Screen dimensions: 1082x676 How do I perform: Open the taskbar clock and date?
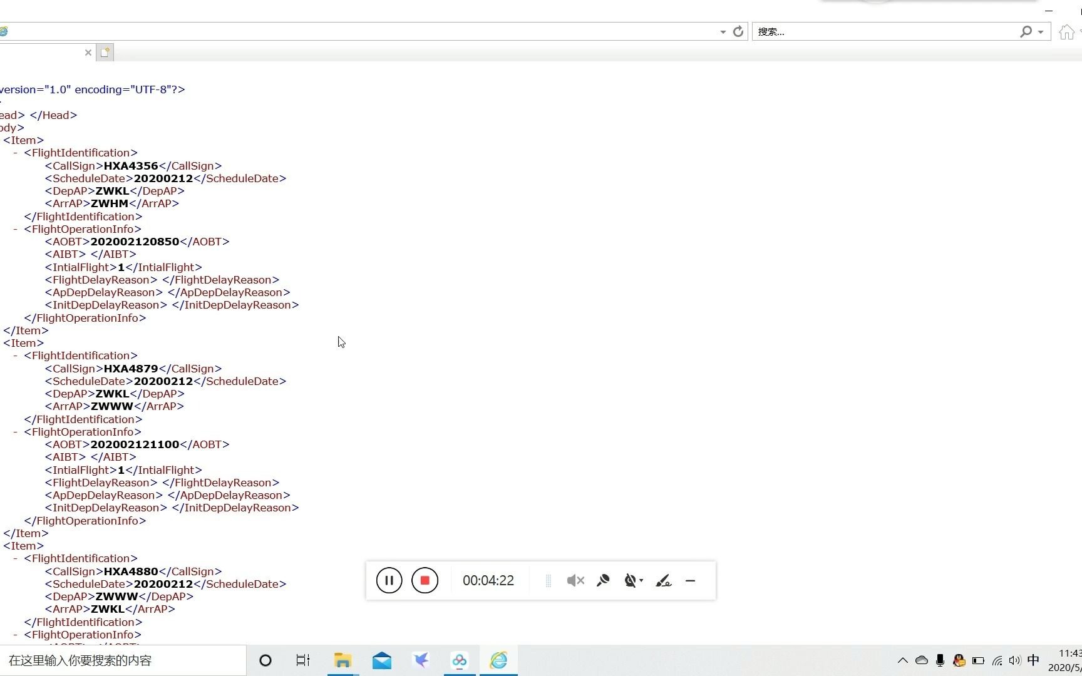1065,660
